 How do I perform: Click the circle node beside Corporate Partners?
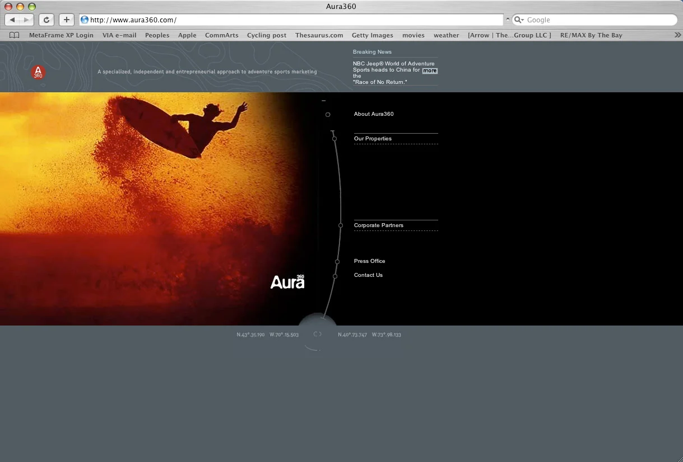point(341,225)
